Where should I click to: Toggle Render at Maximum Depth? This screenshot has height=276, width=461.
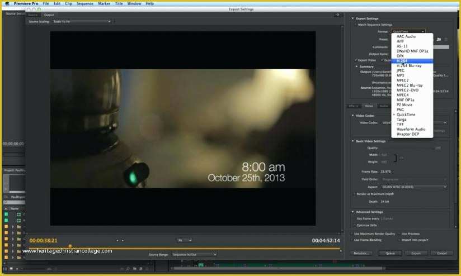(x=354, y=194)
